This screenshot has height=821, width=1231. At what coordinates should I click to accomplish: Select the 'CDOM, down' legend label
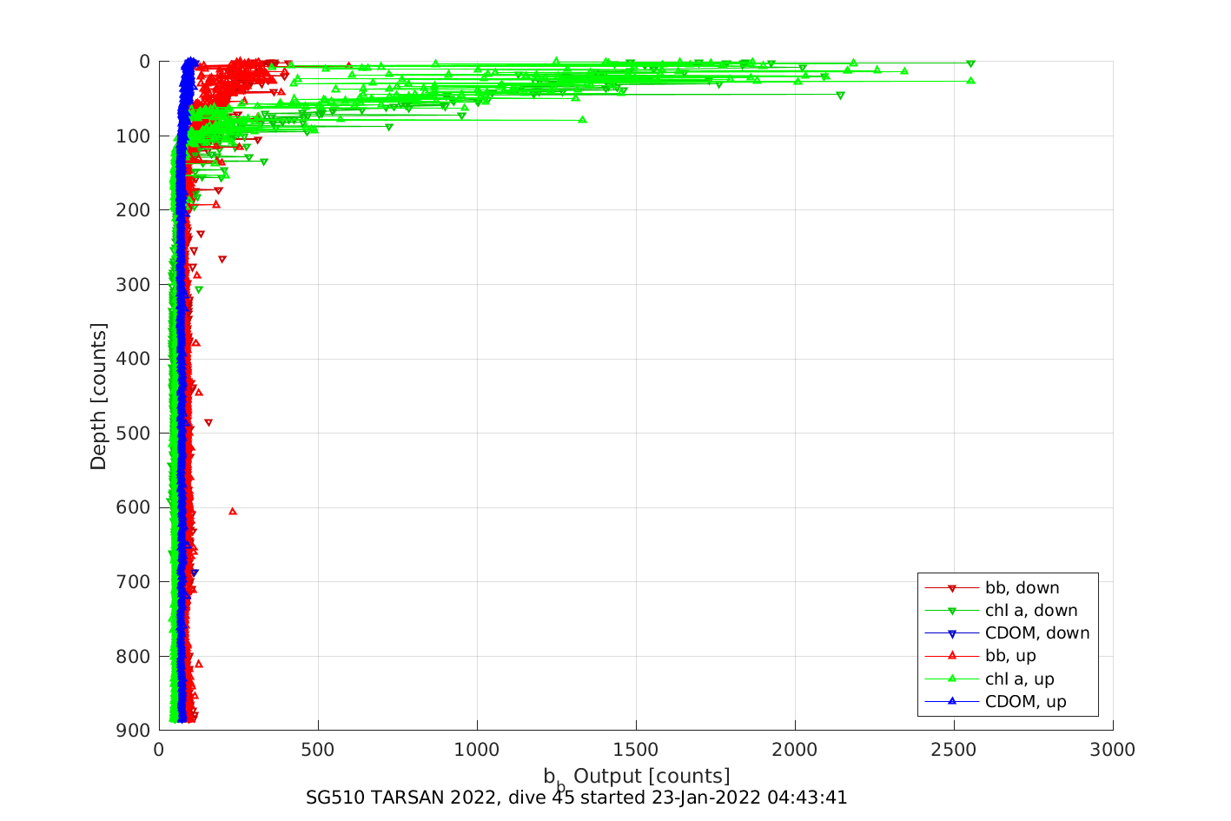(x=1036, y=633)
